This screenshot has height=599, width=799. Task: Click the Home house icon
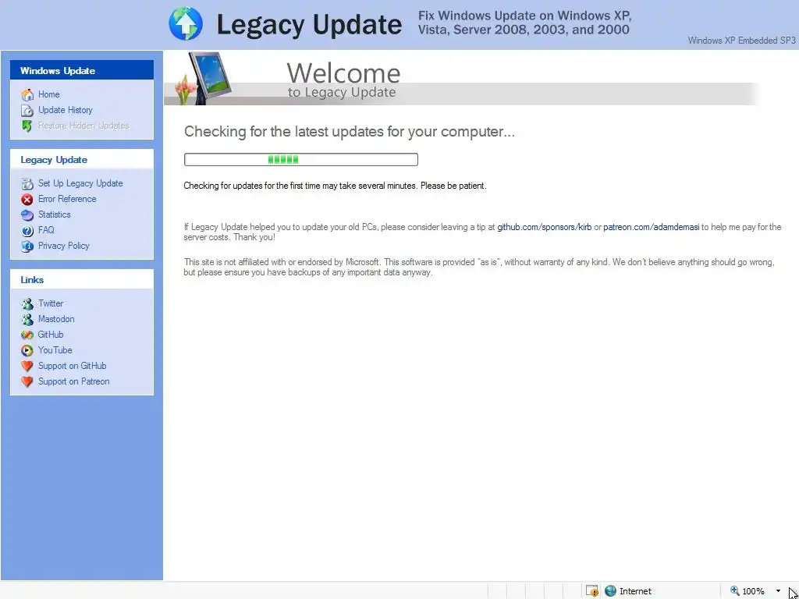tap(27, 94)
